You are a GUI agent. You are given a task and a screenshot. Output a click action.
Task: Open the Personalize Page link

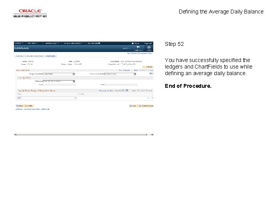146,53
